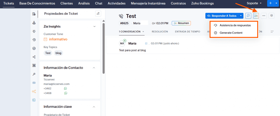Select Generate Content menu option

231,33
